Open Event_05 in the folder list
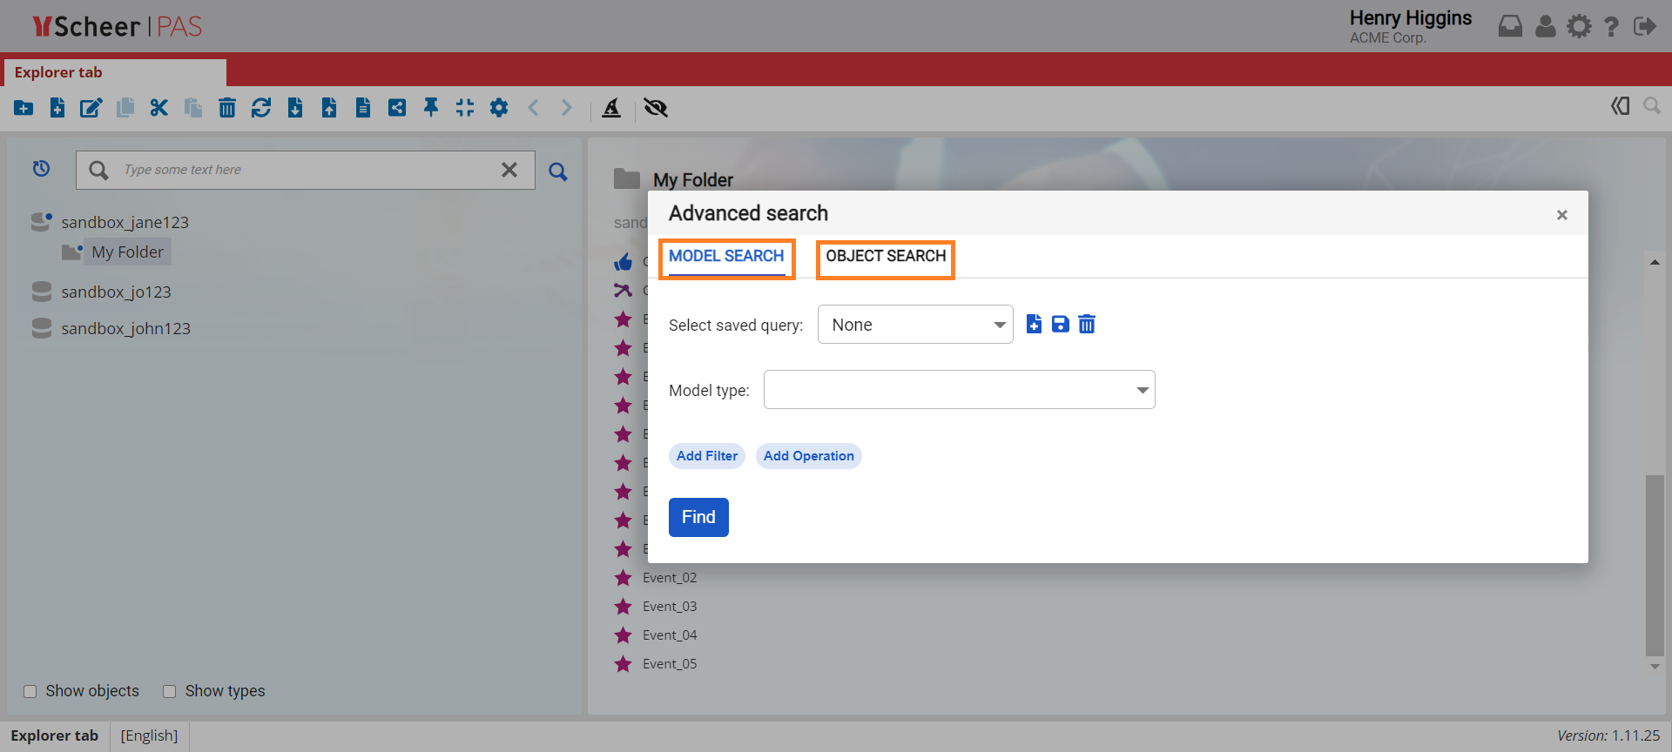 tap(670, 664)
